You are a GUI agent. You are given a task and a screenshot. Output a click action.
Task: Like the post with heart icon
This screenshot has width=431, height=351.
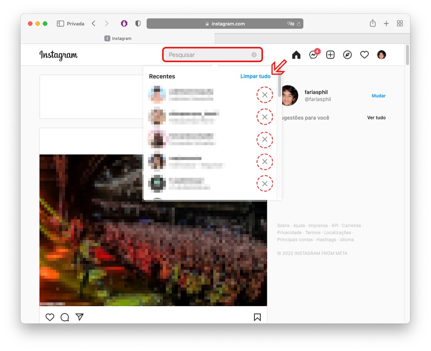pyautogui.click(x=50, y=317)
